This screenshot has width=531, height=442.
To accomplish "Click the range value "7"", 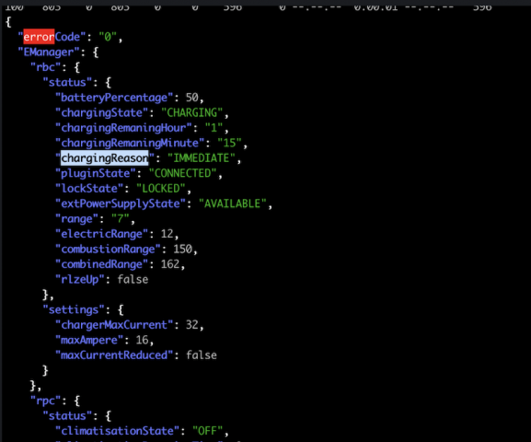I will tap(121, 219).
